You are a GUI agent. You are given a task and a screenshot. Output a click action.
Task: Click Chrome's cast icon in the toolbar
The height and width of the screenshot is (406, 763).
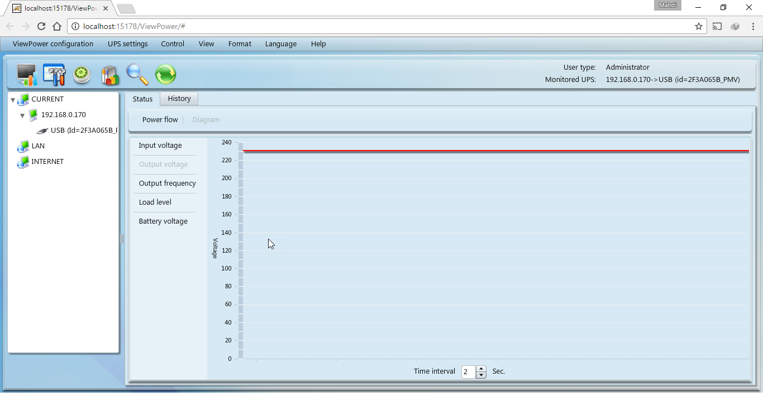pyautogui.click(x=717, y=26)
